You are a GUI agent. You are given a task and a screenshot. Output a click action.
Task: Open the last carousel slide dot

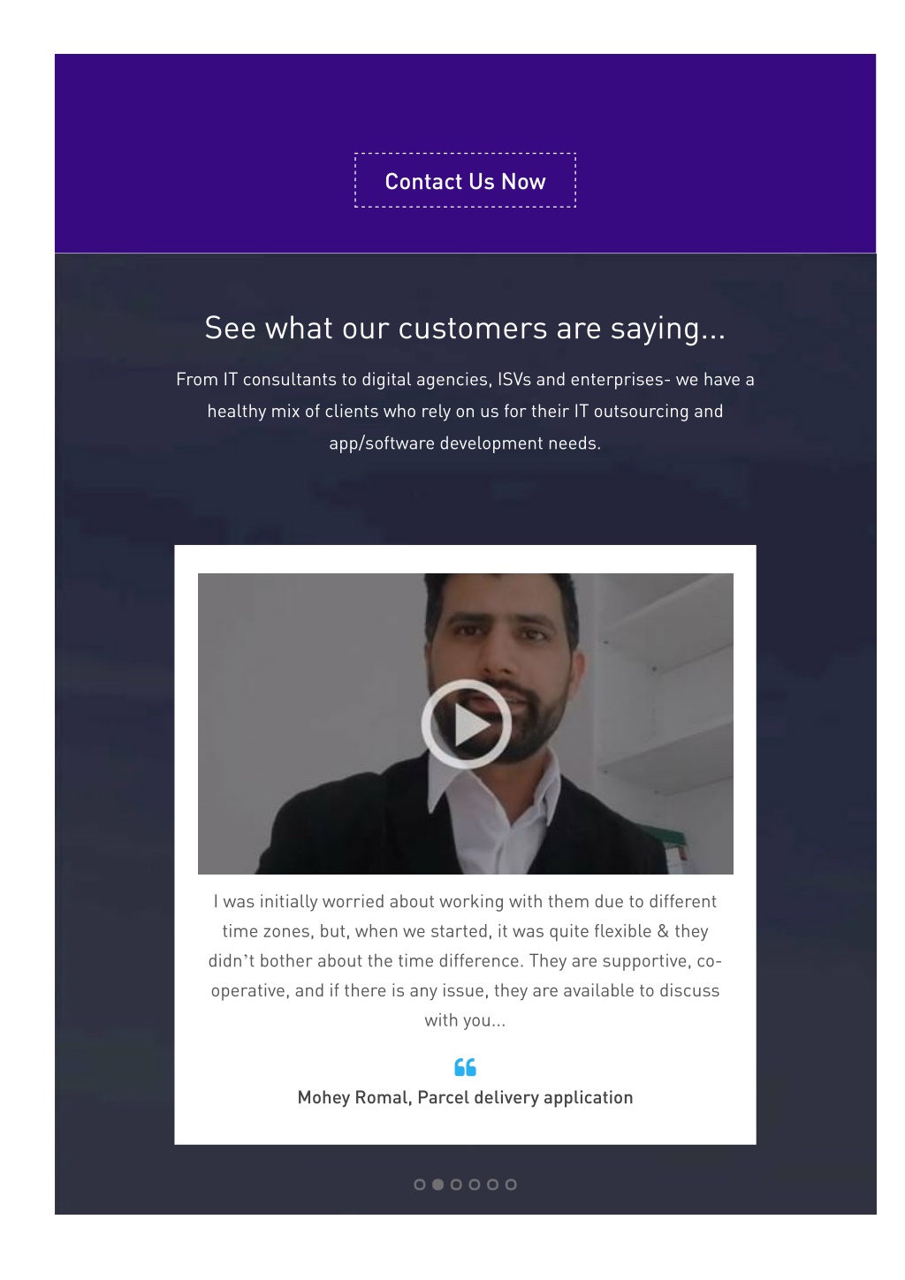coord(511,1185)
